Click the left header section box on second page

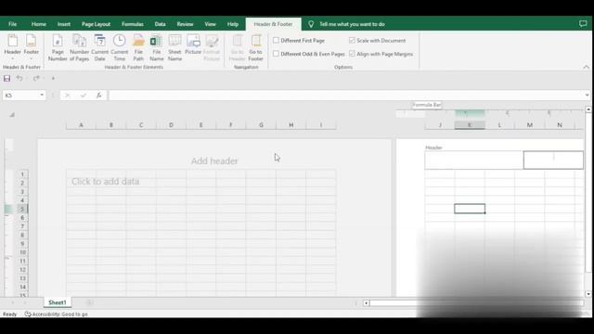(x=474, y=160)
